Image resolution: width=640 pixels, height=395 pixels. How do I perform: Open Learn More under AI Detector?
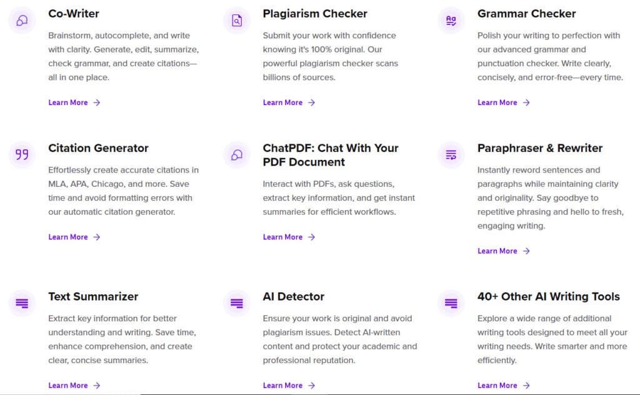[283, 385]
